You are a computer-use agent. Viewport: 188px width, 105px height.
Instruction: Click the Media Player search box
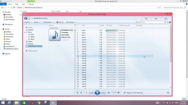pyautogui.click(x=152, y=22)
